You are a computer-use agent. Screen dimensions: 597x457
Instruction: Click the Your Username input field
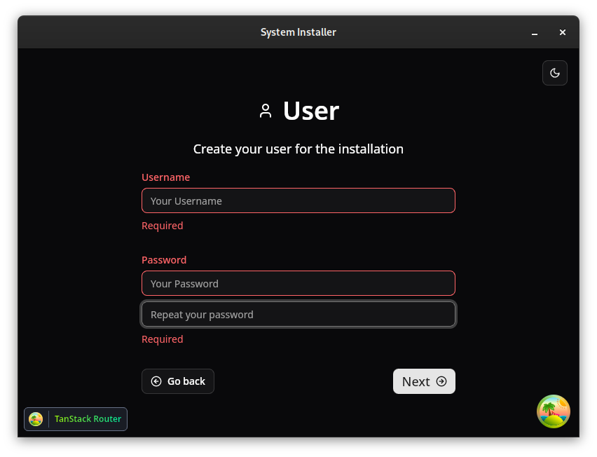pyautogui.click(x=298, y=200)
